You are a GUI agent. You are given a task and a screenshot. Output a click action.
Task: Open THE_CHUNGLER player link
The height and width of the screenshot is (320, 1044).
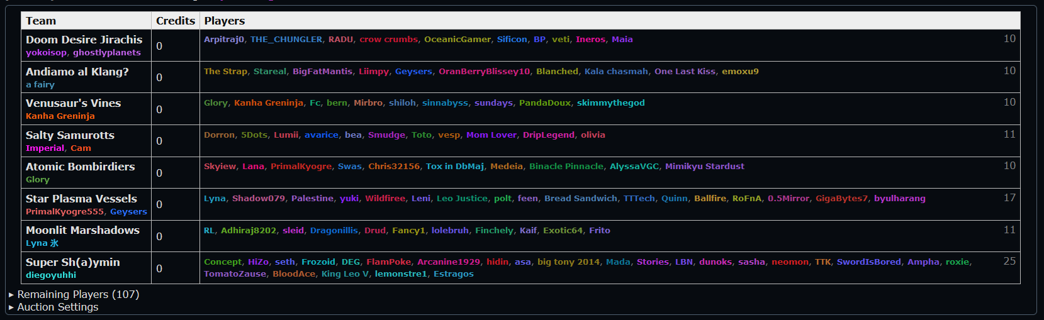[x=286, y=39]
